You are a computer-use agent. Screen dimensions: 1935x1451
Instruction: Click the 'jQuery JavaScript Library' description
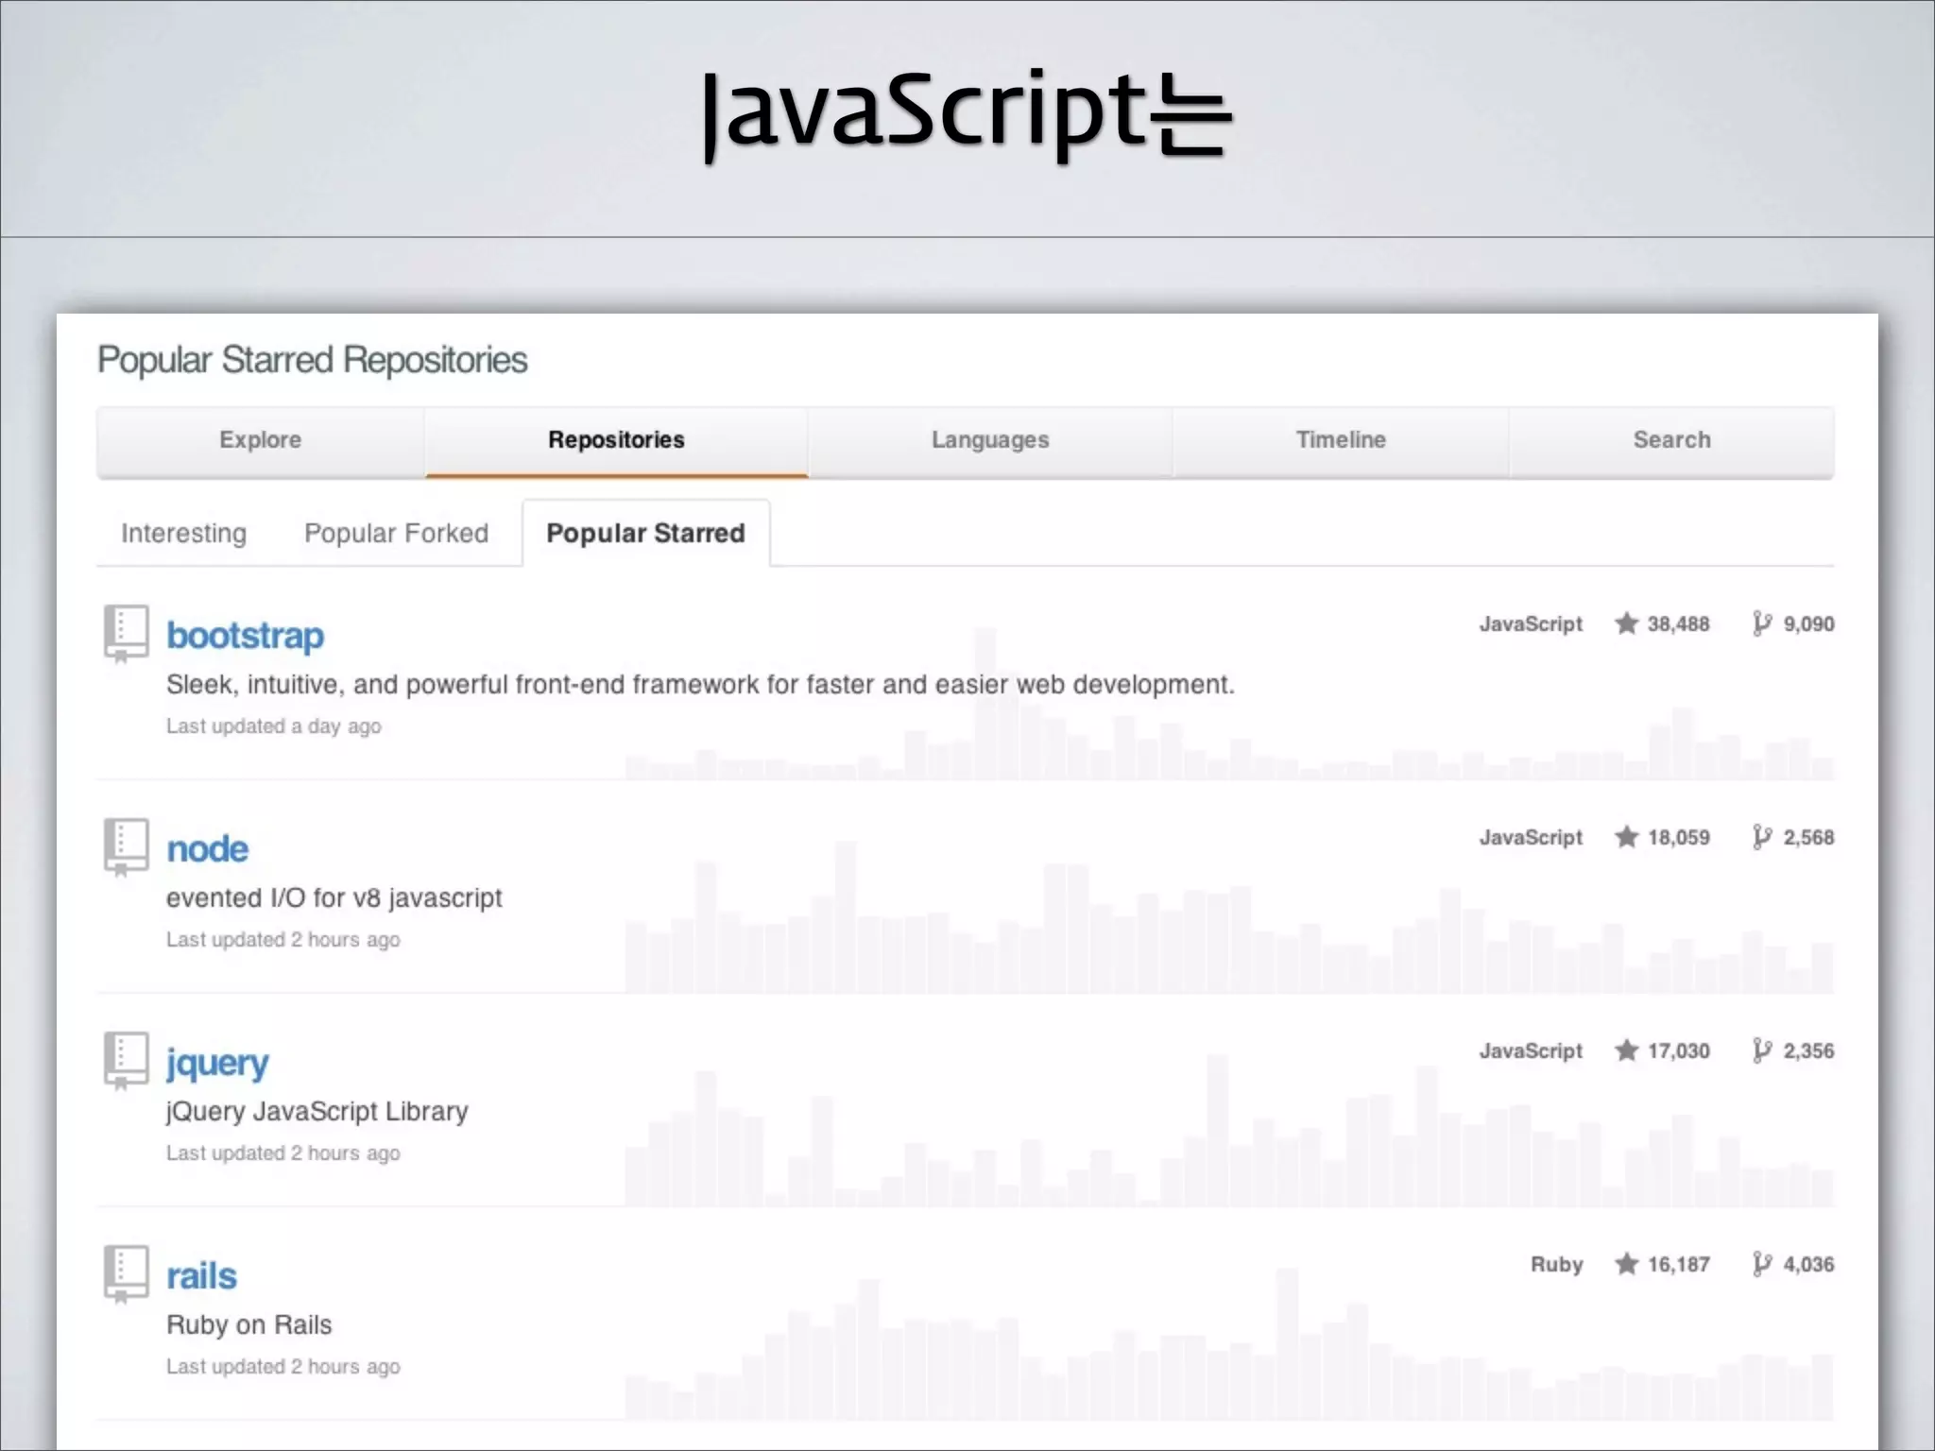pos(317,1112)
